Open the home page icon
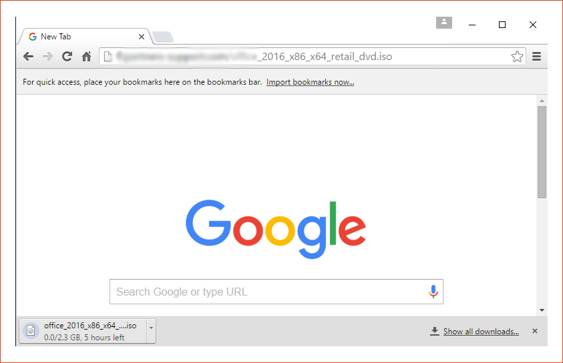Image resolution: width=563 pixels, height=363 pixels. tap(87, 56)
